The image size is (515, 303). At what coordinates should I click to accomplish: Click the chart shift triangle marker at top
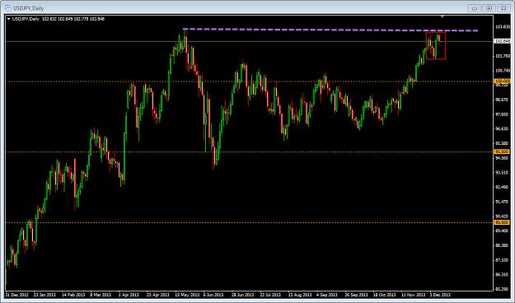coord(442,16)
